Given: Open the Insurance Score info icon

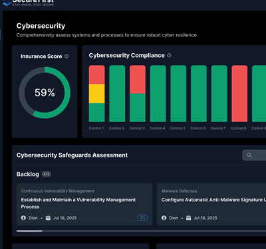Looking at the screenshot, I should [x=66, y=56].
